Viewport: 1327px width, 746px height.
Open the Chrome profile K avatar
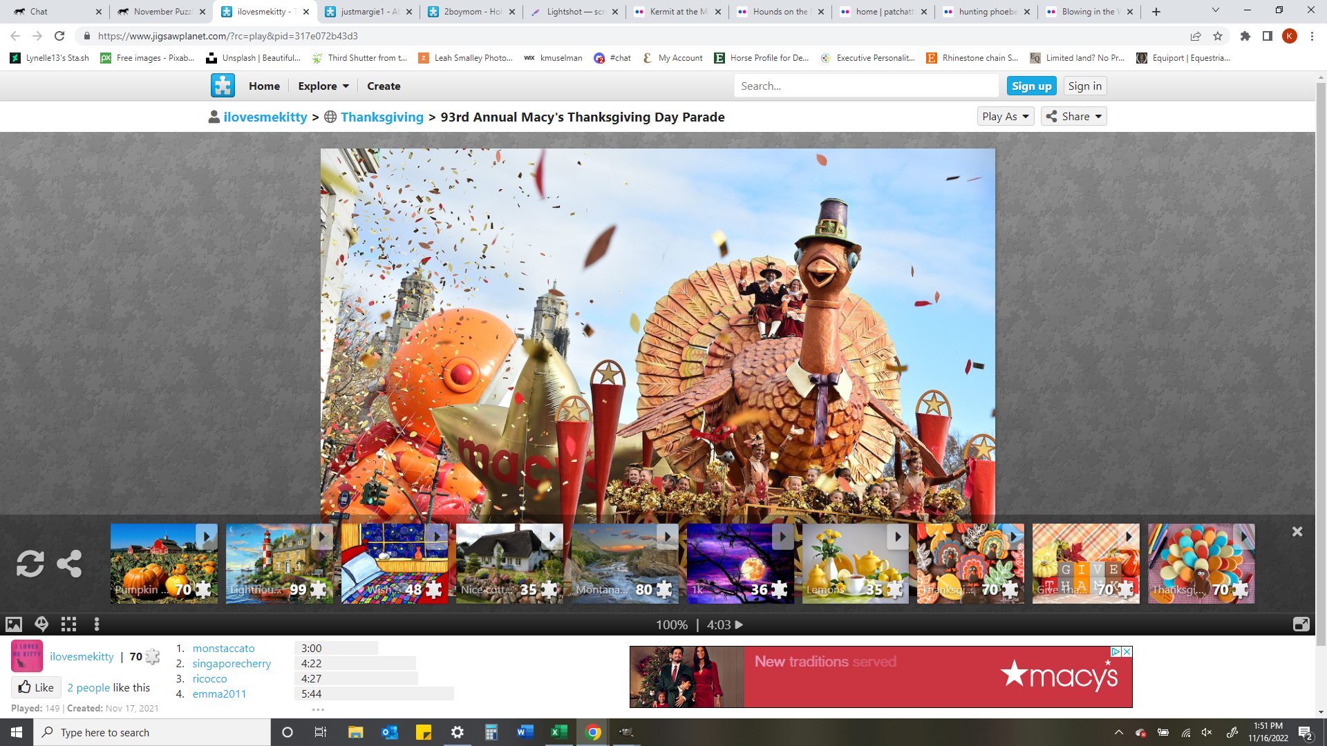pos(1290,36)
